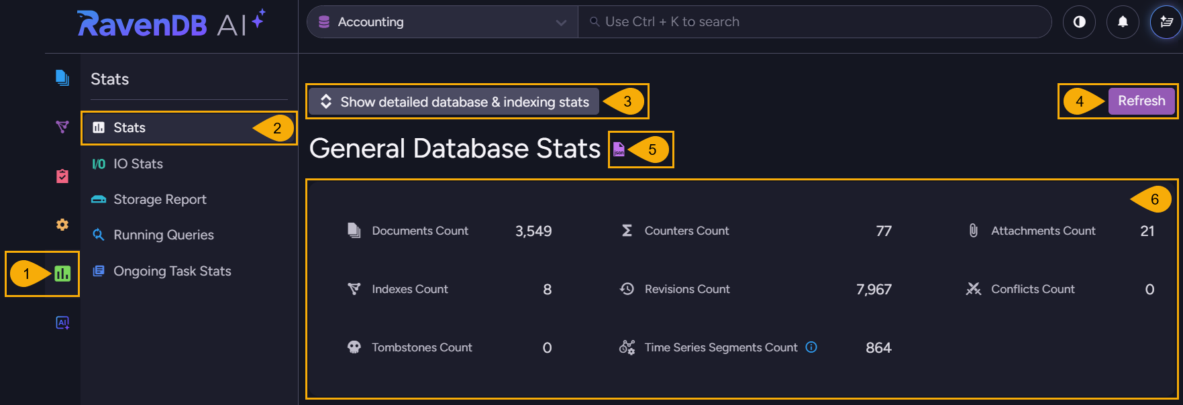Expand the Accounting database dropdown
The height and width of the screenshot is (405, 1183).
pyautogui.click(x=443, y=22)
